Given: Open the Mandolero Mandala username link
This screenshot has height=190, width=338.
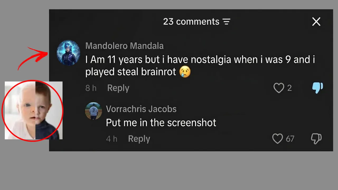Looking at the screenshot, I should pos(124,46).
